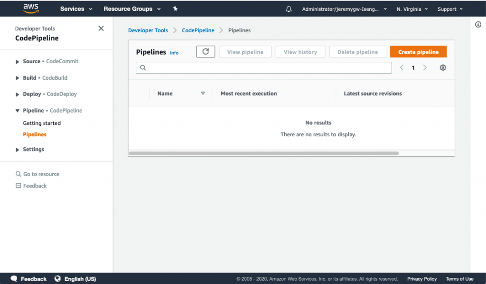Viewport: 486px width, 284px height.
Task: Click the Pipelines breadcrumb text
Action: coord(239,30)
